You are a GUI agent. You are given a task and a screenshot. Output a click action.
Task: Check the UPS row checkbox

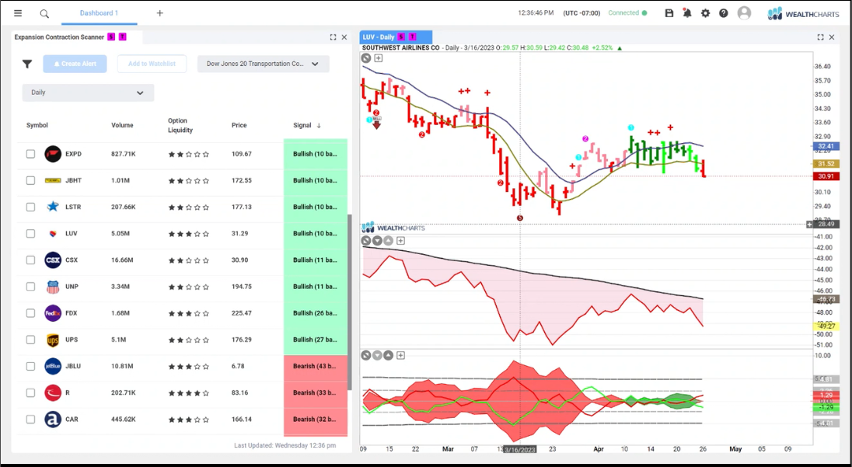30,340
